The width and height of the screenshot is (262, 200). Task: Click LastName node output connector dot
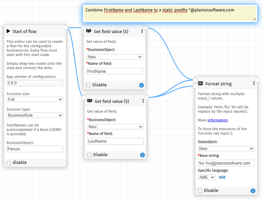[146, 97]
